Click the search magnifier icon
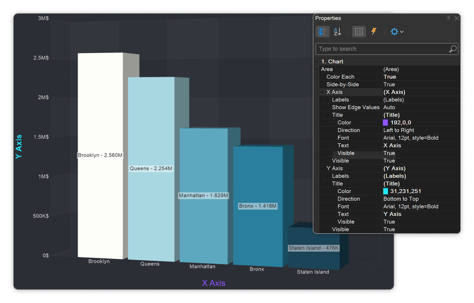Viewport: 474px width, 303px height. coord(453,49)
